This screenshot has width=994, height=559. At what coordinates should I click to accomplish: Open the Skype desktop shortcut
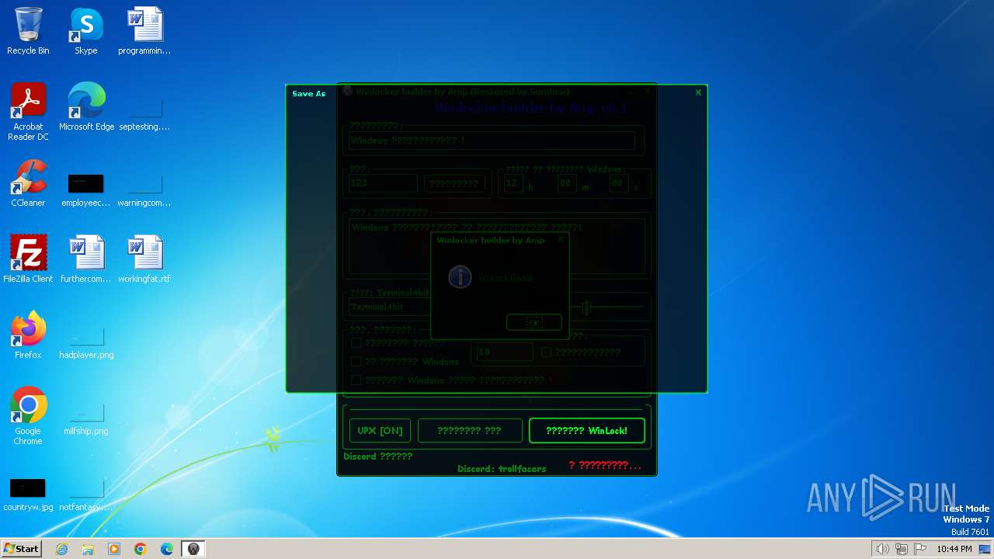coord(86,32)
